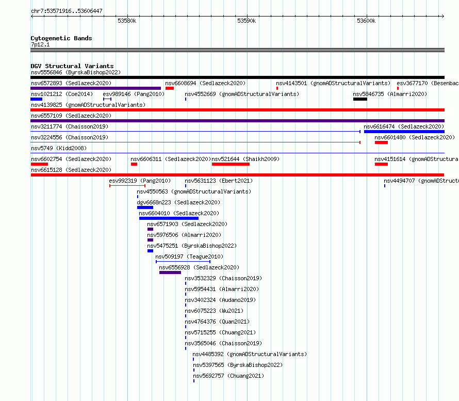
Task: Select the nsv6572893 purple variant bar
Action: [x=96, y=88]
